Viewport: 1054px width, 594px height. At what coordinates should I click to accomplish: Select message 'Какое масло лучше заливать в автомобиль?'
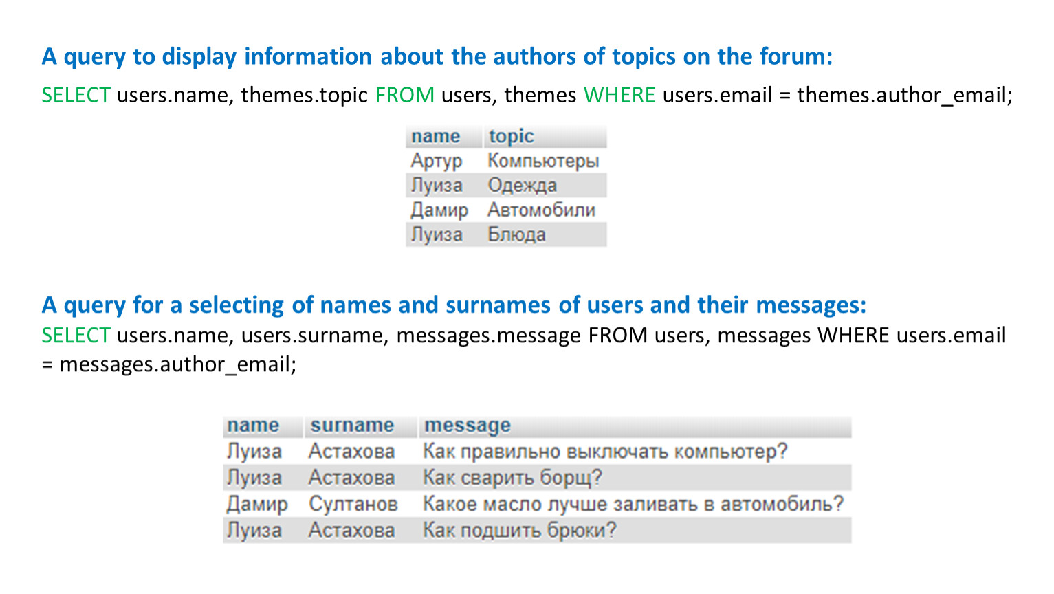point(633,505)
